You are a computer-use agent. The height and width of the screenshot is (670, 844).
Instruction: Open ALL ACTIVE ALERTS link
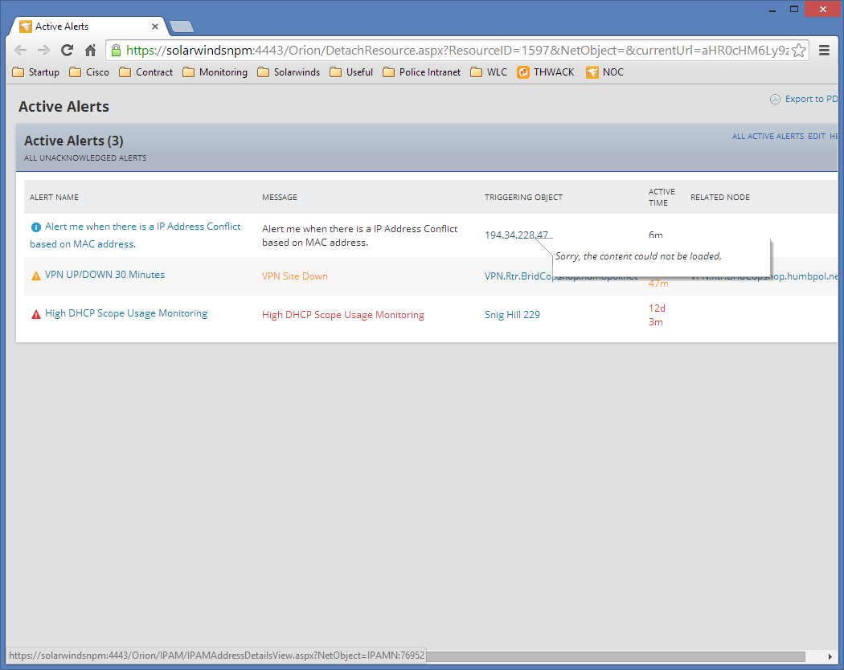click(768, 136)
